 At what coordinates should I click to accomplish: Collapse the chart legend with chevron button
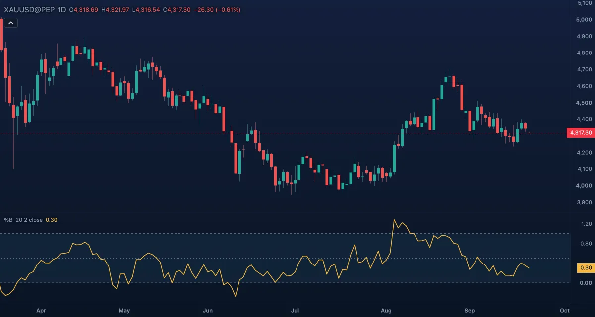(11, 22)
